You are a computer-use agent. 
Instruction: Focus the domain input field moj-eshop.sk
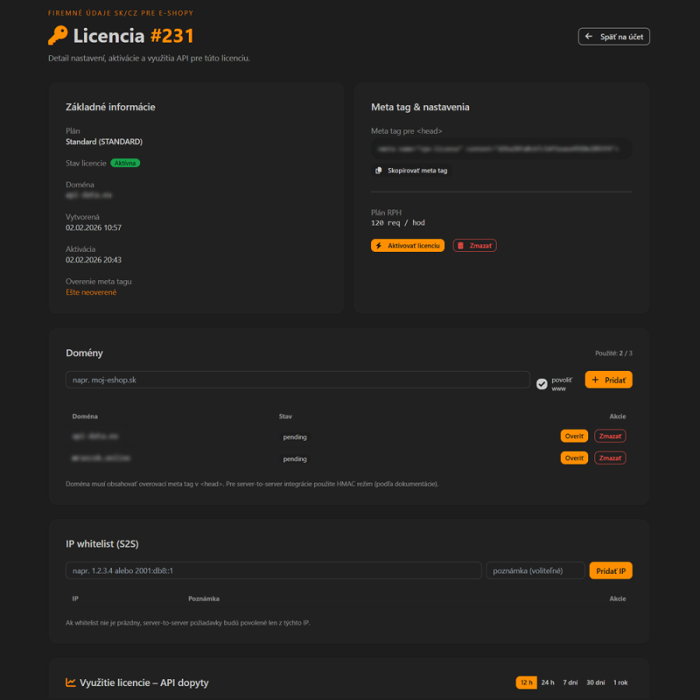[297, 380]
